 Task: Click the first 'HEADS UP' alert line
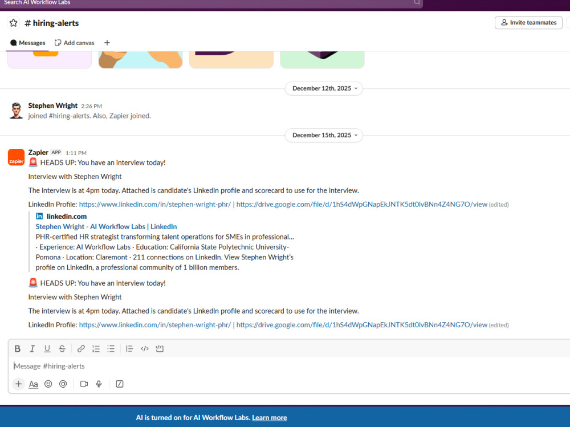click(97, 162)
